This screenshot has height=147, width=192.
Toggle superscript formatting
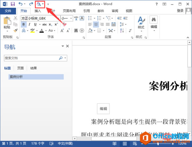tap(56, 24)
